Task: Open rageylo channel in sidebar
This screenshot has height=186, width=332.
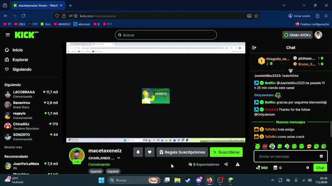Action: click(31, 115)
